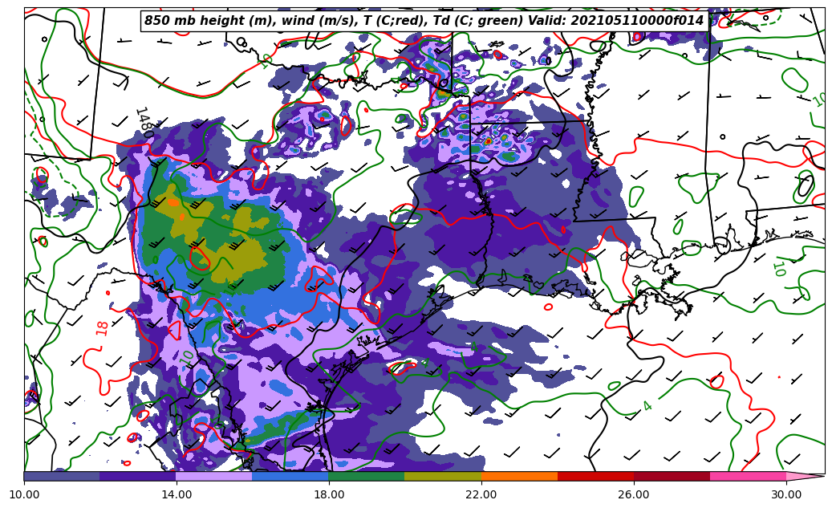Click the lavender 14–16 colorbar segment
Viewport: 832px width, 508px height.
213,476
